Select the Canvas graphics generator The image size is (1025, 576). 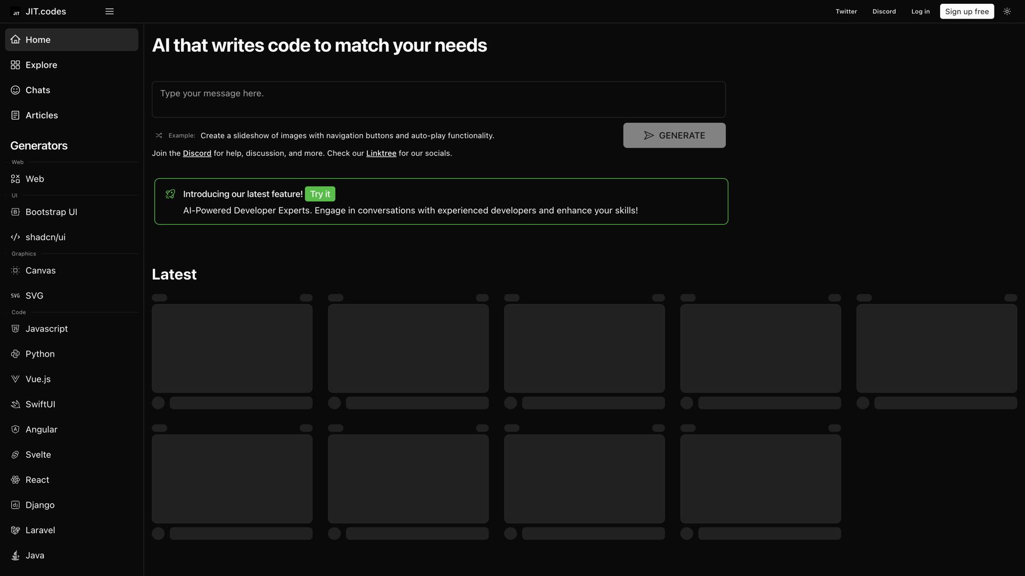[x=40, y=270]
